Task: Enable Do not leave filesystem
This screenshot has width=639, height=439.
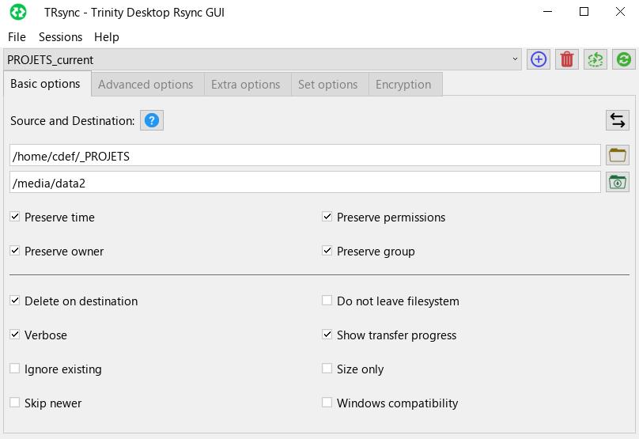Action: click(x=327, y=301)
